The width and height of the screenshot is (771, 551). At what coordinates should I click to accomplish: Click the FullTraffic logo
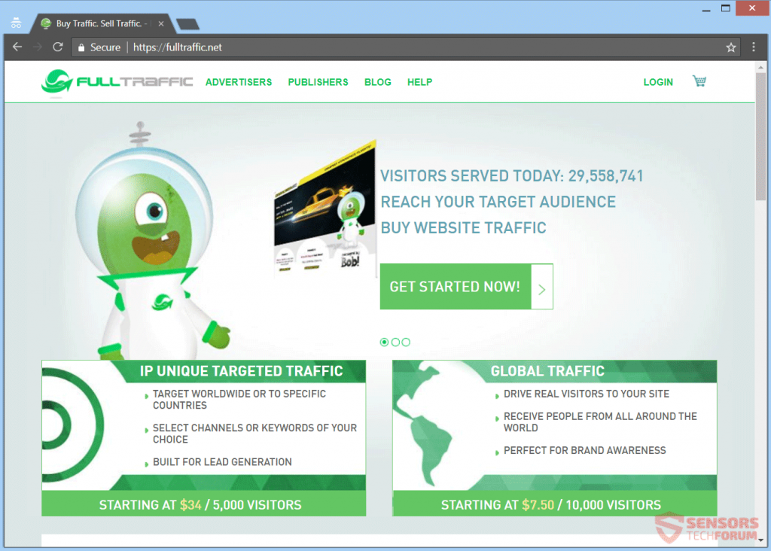pos(117,81)
